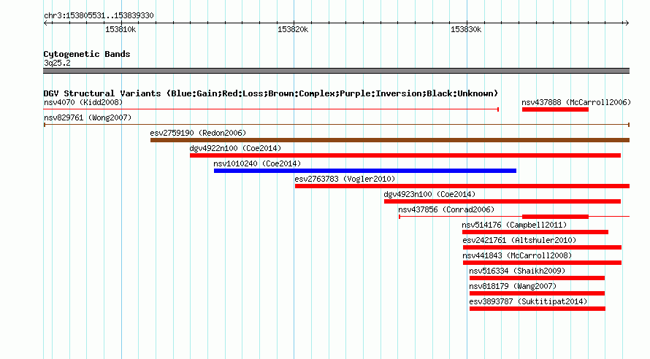Click the 153830k ruler label
The height and width of the screenshot is (359, 650).
pyautogui.click(x=465, y=29)
